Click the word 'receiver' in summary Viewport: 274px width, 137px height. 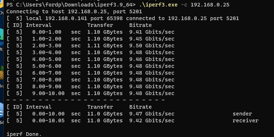pyautogui.click(x=245, y=121)
